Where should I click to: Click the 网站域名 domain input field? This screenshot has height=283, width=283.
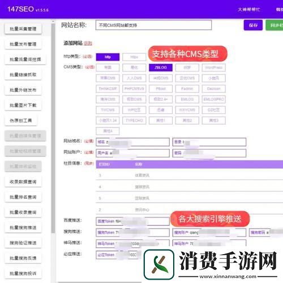point(133,142)
